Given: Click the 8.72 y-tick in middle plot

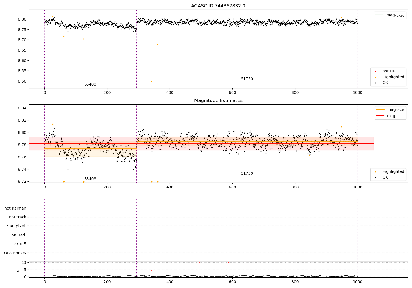Looking at the screenshot, I should [x=22, y=182].
